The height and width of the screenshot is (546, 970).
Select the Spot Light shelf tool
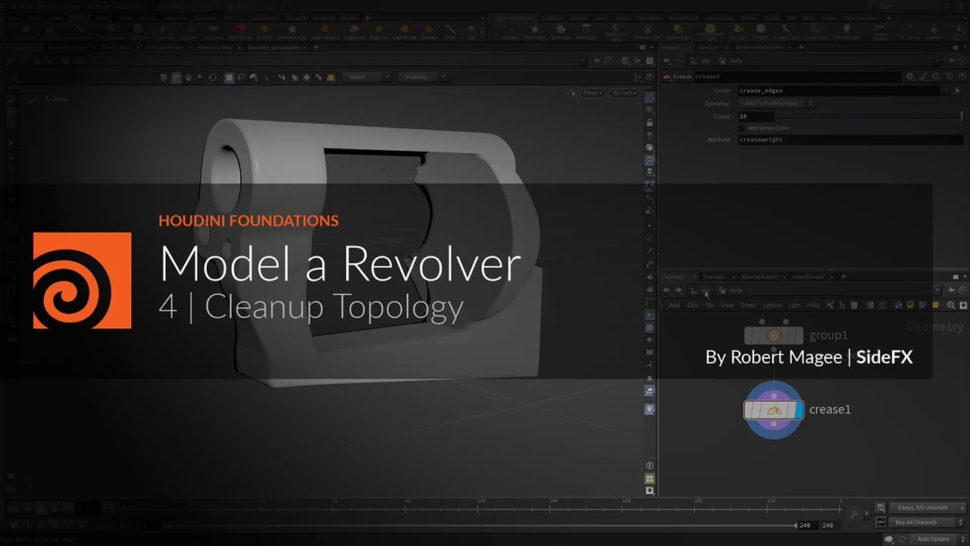point(561,31)
